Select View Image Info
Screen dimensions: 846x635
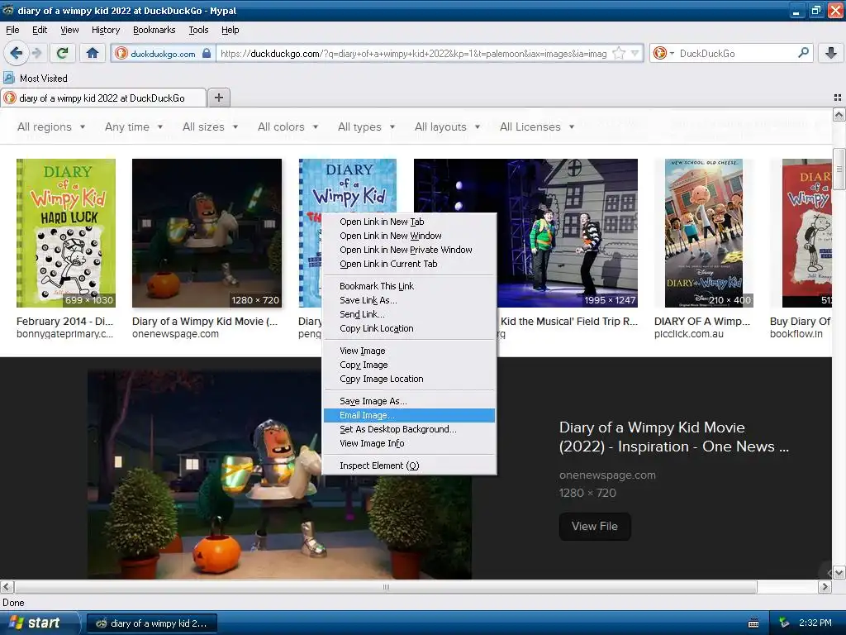coord(409,443)
